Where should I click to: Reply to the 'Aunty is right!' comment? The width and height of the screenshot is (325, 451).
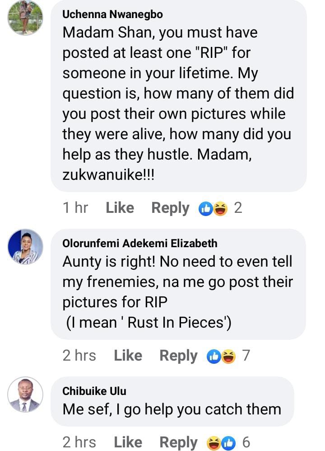178,356
